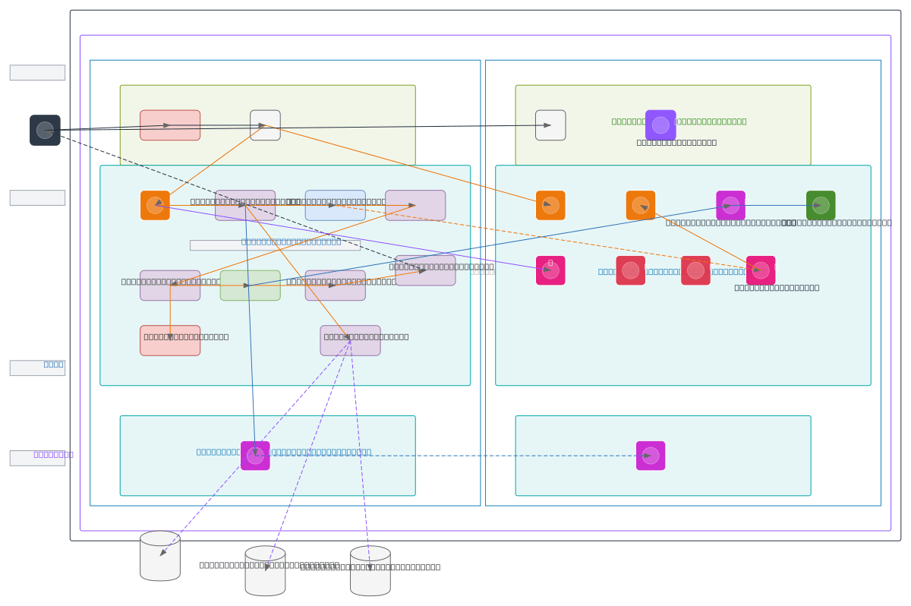Select the magenta icon in the bottom-left teal box
This screenshot has width=911, height=606.
pyautogui.click(x=255, y=456)
